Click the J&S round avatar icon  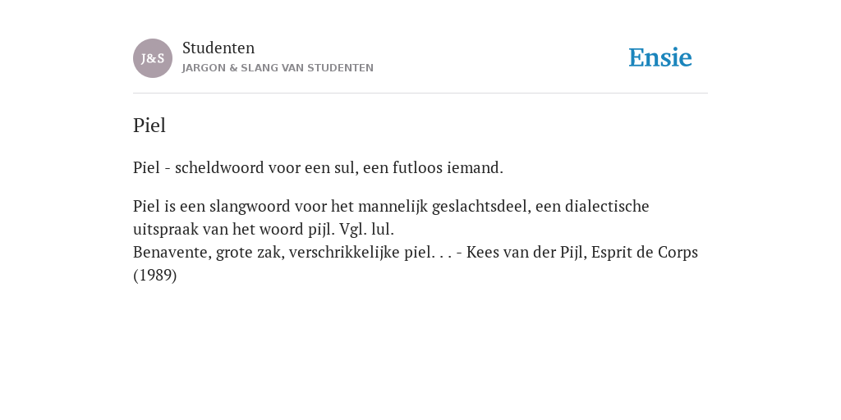coord(153,58)
